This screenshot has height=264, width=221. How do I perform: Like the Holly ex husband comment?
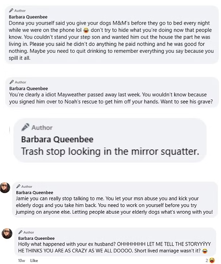34,260
